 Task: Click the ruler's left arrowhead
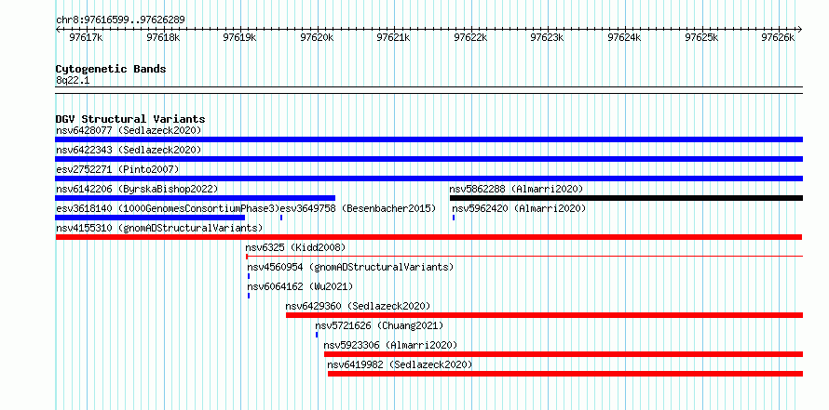point(58,29)
